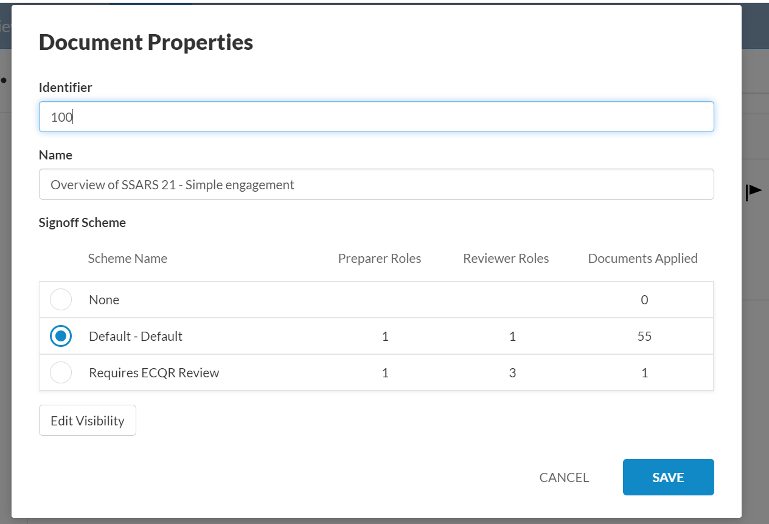Click the bullet indicator on the left edge
Image resolution: width=769 pixels, height=524 pixels.
3,79
